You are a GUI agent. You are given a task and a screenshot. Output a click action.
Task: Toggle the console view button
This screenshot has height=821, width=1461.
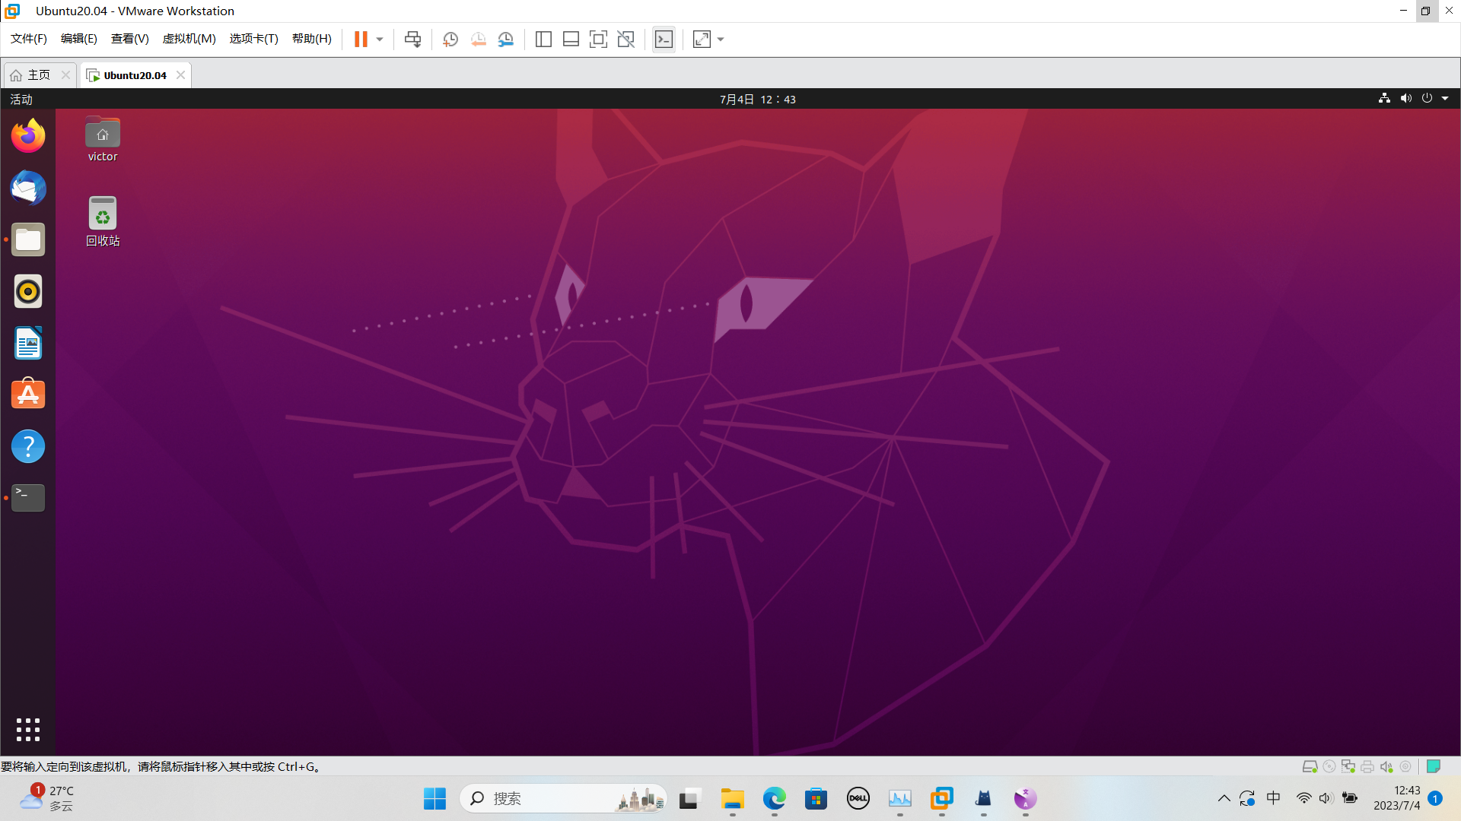click(x=664, y=39)
